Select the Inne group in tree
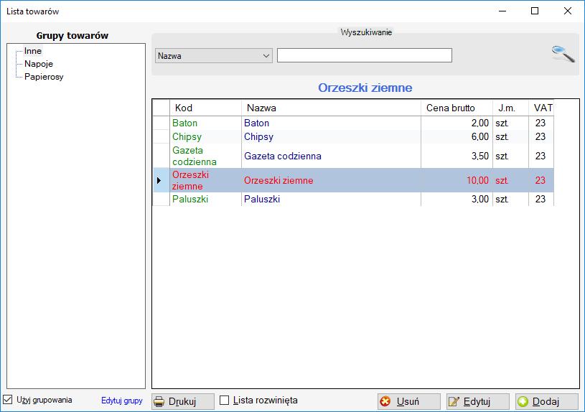 [x=33, y=51]
